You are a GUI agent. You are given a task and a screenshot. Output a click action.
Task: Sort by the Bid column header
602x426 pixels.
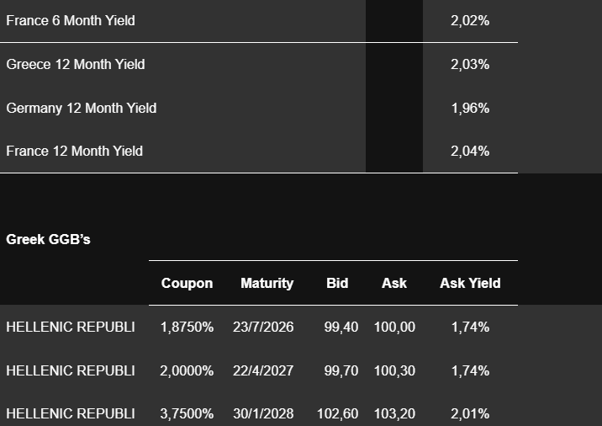[x=337, y=283]
